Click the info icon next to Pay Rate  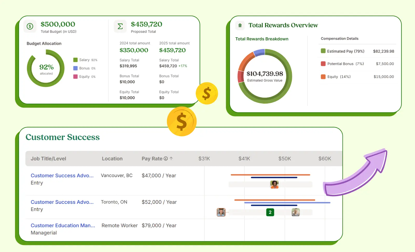[x=166, y=159]
